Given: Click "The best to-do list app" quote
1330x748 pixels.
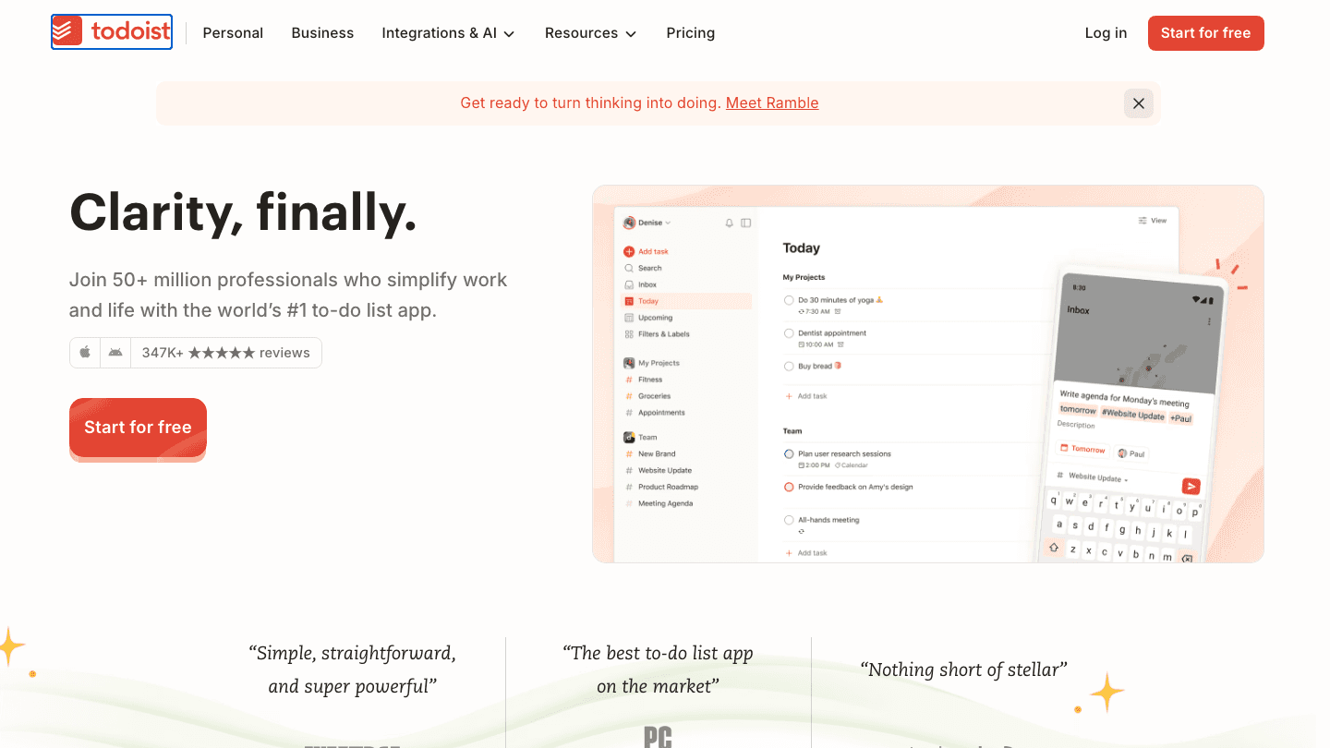Looking at the screenshot, I should 658,670.
